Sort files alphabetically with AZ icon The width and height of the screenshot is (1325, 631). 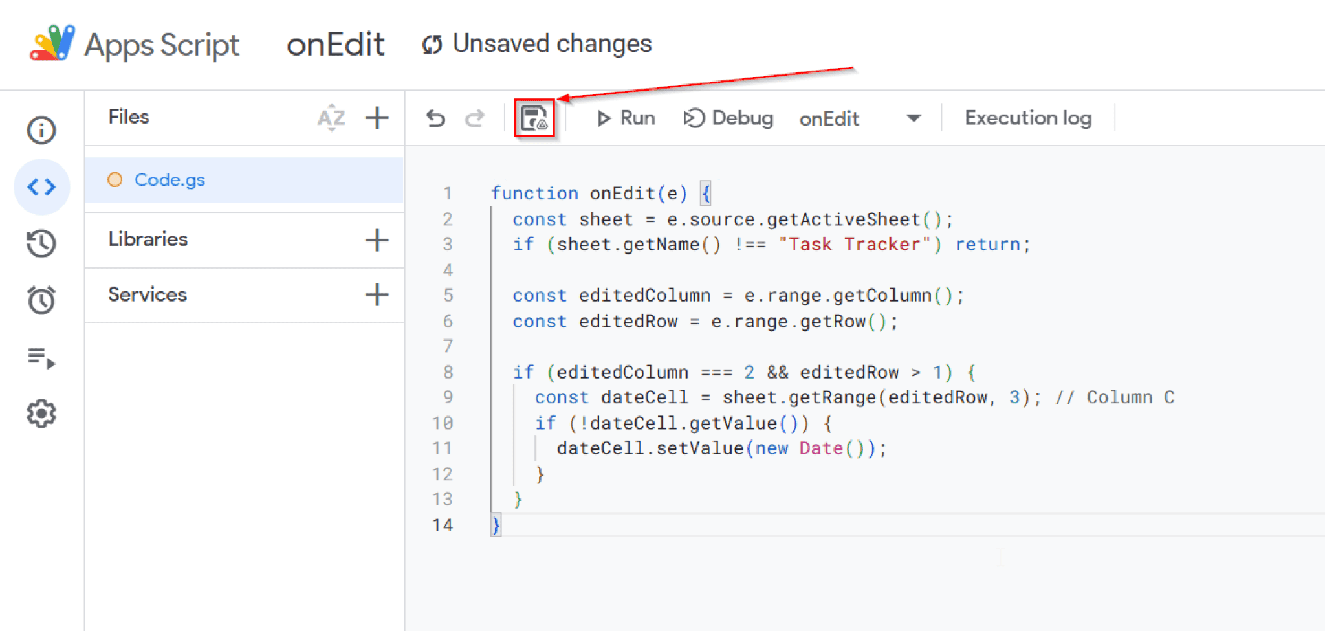click(331, 118)
